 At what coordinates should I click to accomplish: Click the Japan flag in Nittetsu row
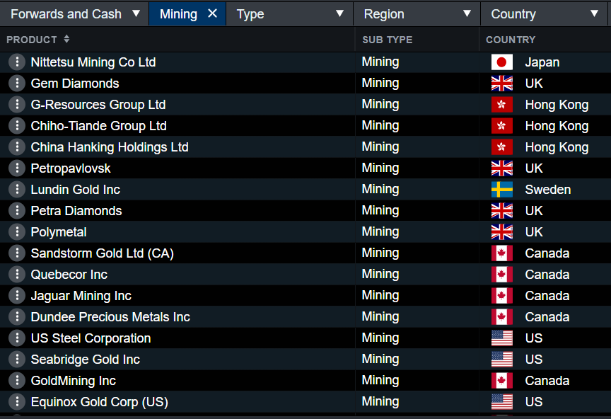coord(501,62)
